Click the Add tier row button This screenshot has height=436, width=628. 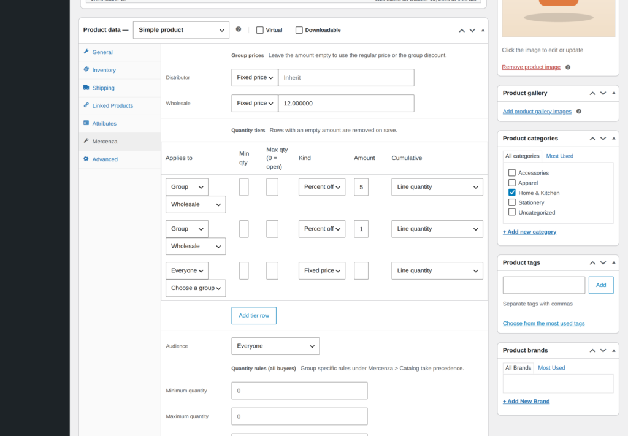click(254, 315)
